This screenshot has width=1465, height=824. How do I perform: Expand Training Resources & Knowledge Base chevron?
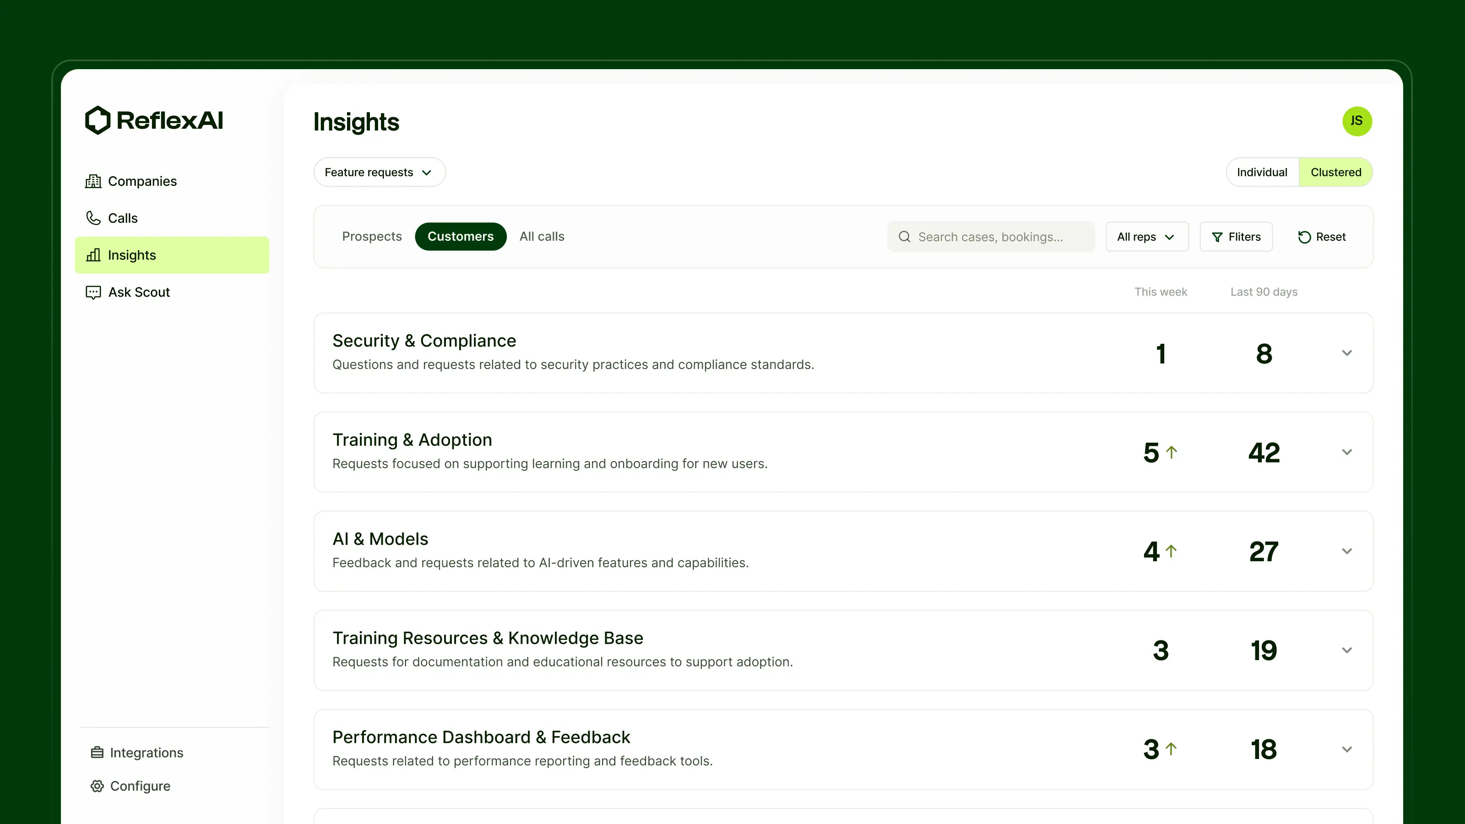click(x=1347, y=650)
